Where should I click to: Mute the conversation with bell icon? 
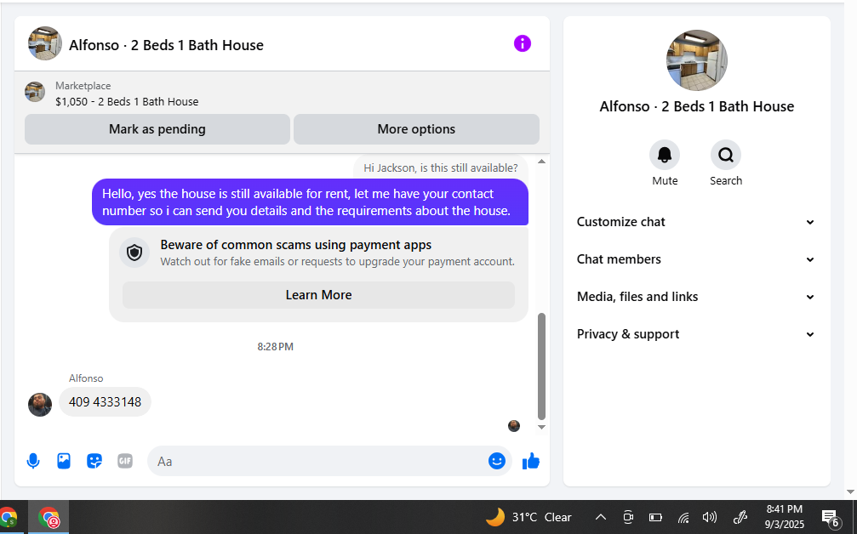[x=665, y=155]
